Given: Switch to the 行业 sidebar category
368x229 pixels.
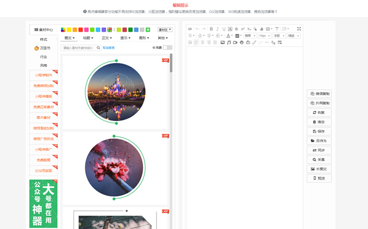Looking at the screenshot, I should (x=43, y=57).
